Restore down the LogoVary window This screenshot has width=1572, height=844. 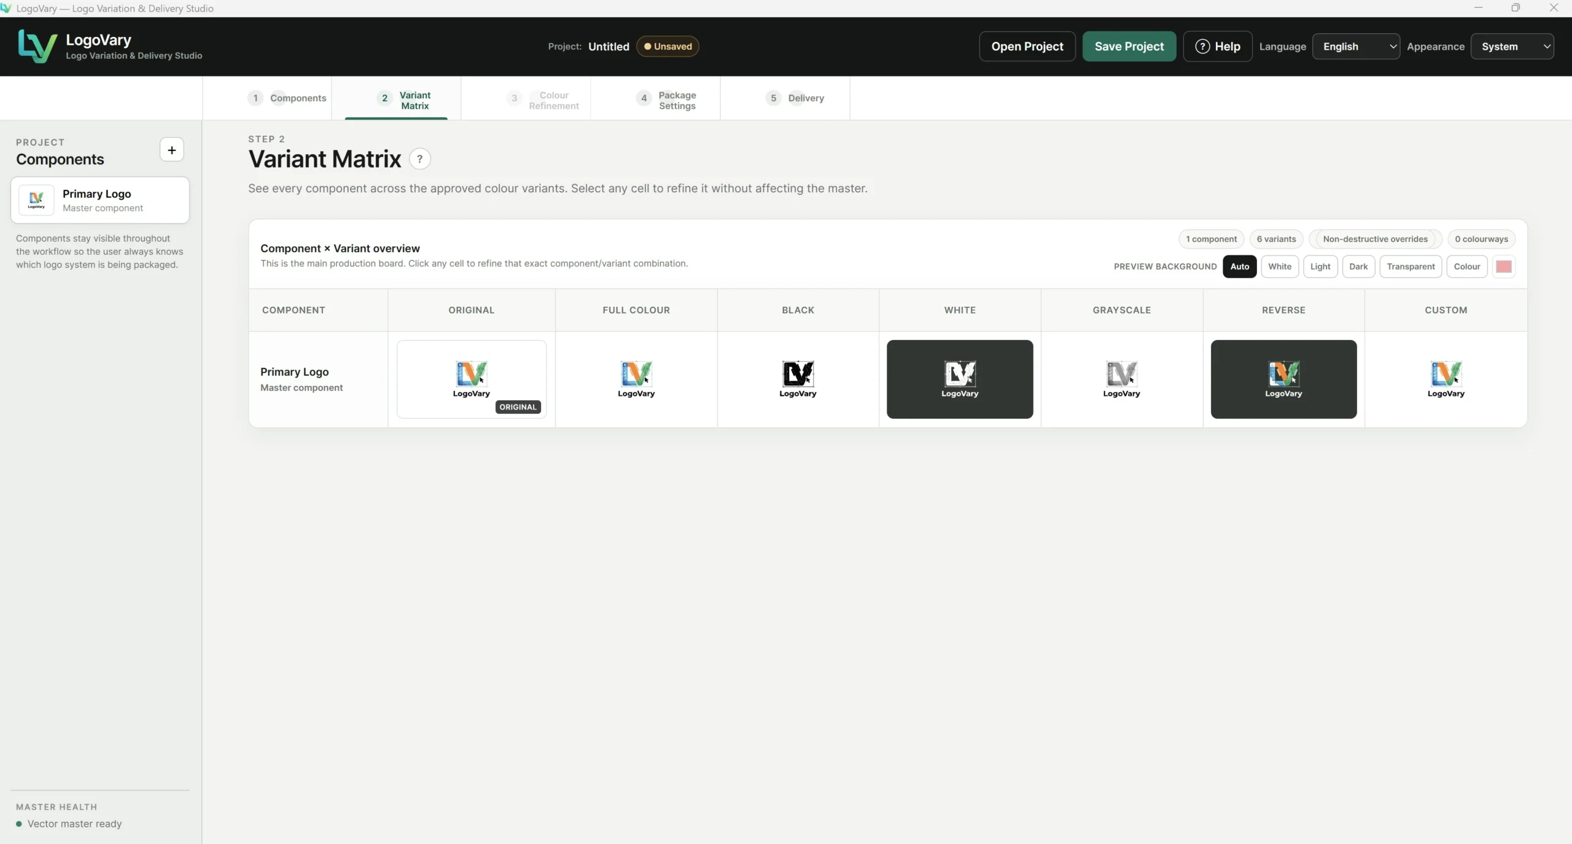point(1516,8)
